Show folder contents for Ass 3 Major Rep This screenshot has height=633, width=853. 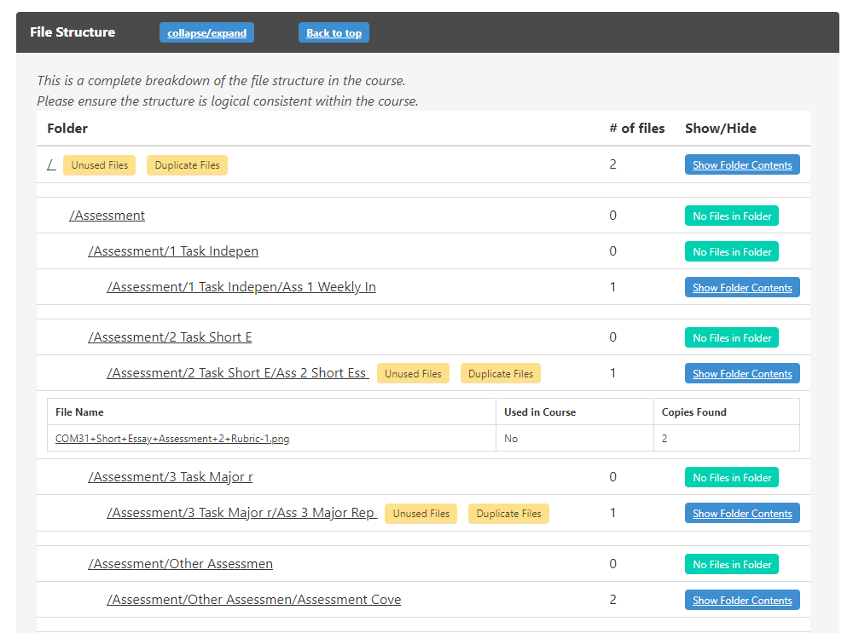pos(742,513)
